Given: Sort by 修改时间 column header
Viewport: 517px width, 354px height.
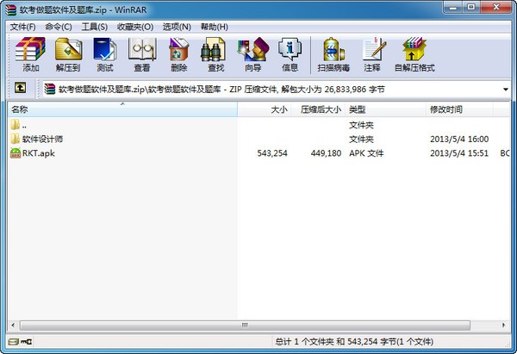Looking at the screenshot, I should [459, 109].
